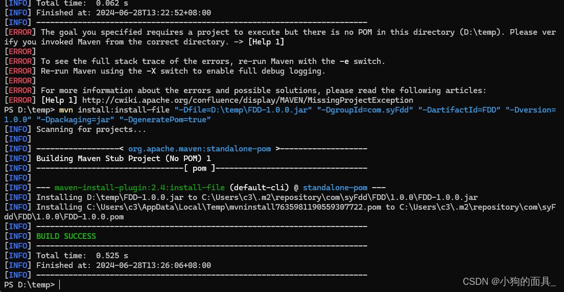The height and width of the screenshot is (292, 564).
Task: Click the 'Building Maven Stub Project' line
Action: tap(124, 159)
